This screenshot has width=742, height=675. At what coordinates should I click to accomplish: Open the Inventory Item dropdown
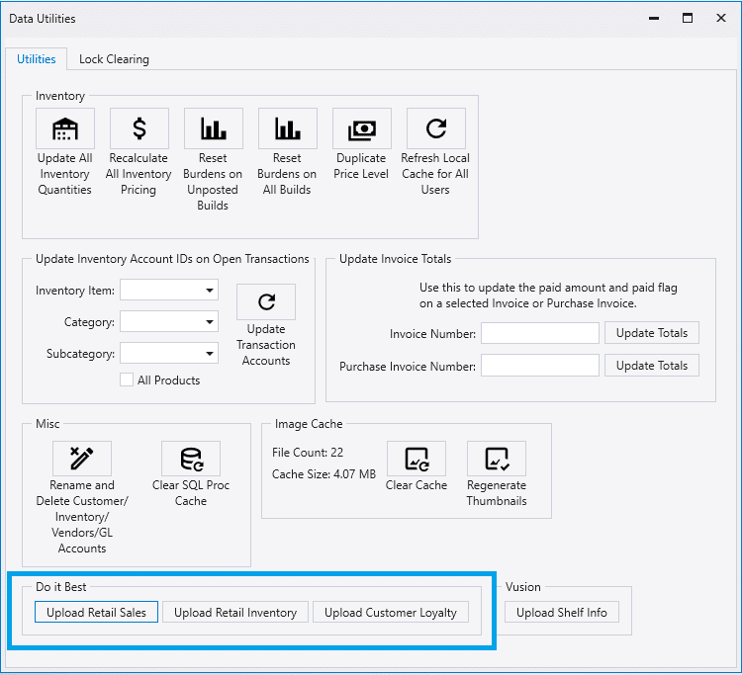pyautogui.click(x=169, y=291)
